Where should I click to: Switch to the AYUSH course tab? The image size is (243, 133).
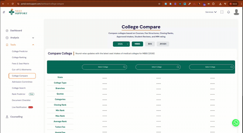tap(163, 44)
